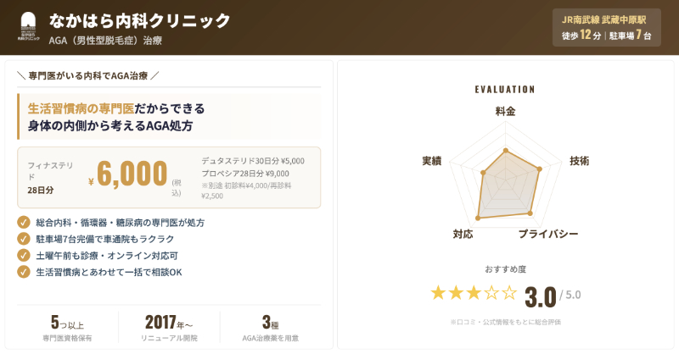
Task: Click the first checkmark icon for 総合内科
Action: point(24,223)
